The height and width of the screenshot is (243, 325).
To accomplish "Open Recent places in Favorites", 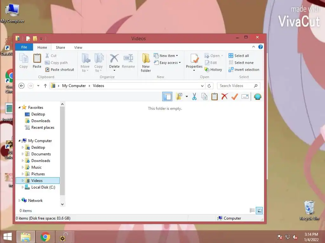I will click(43, 128).
